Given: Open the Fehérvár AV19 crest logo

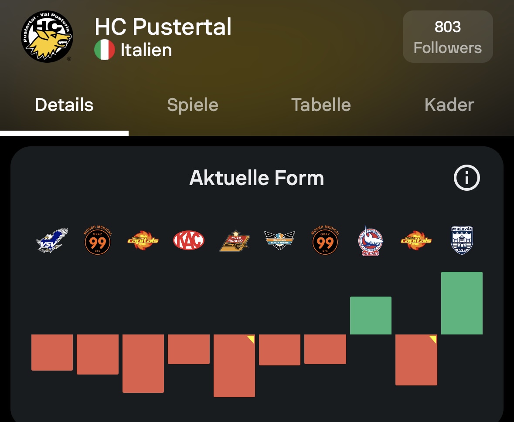Looking at the screenshot, I should click(462, 240).
